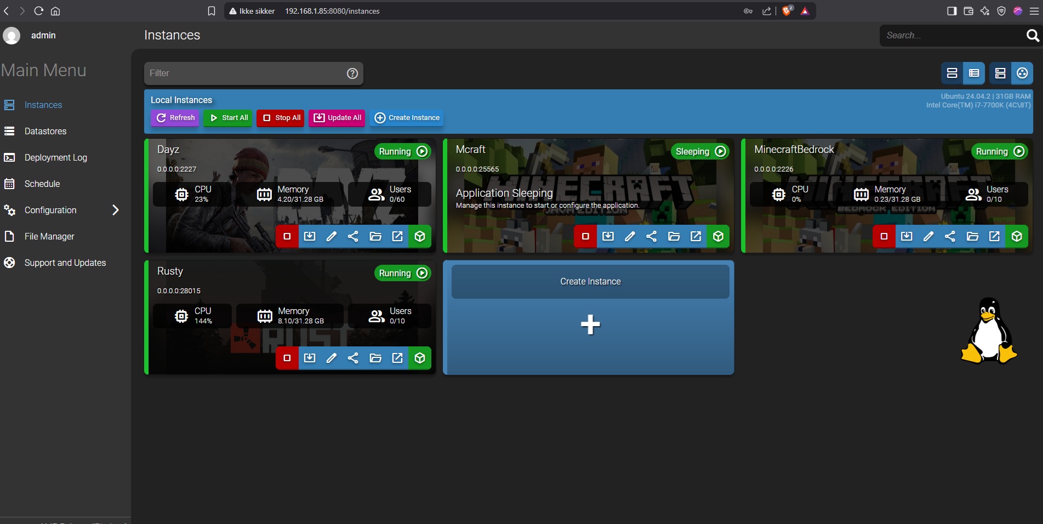Click the bookmark icon beside the address bar
Viewport: 1043px width, 524px height.
coord(212,11)
